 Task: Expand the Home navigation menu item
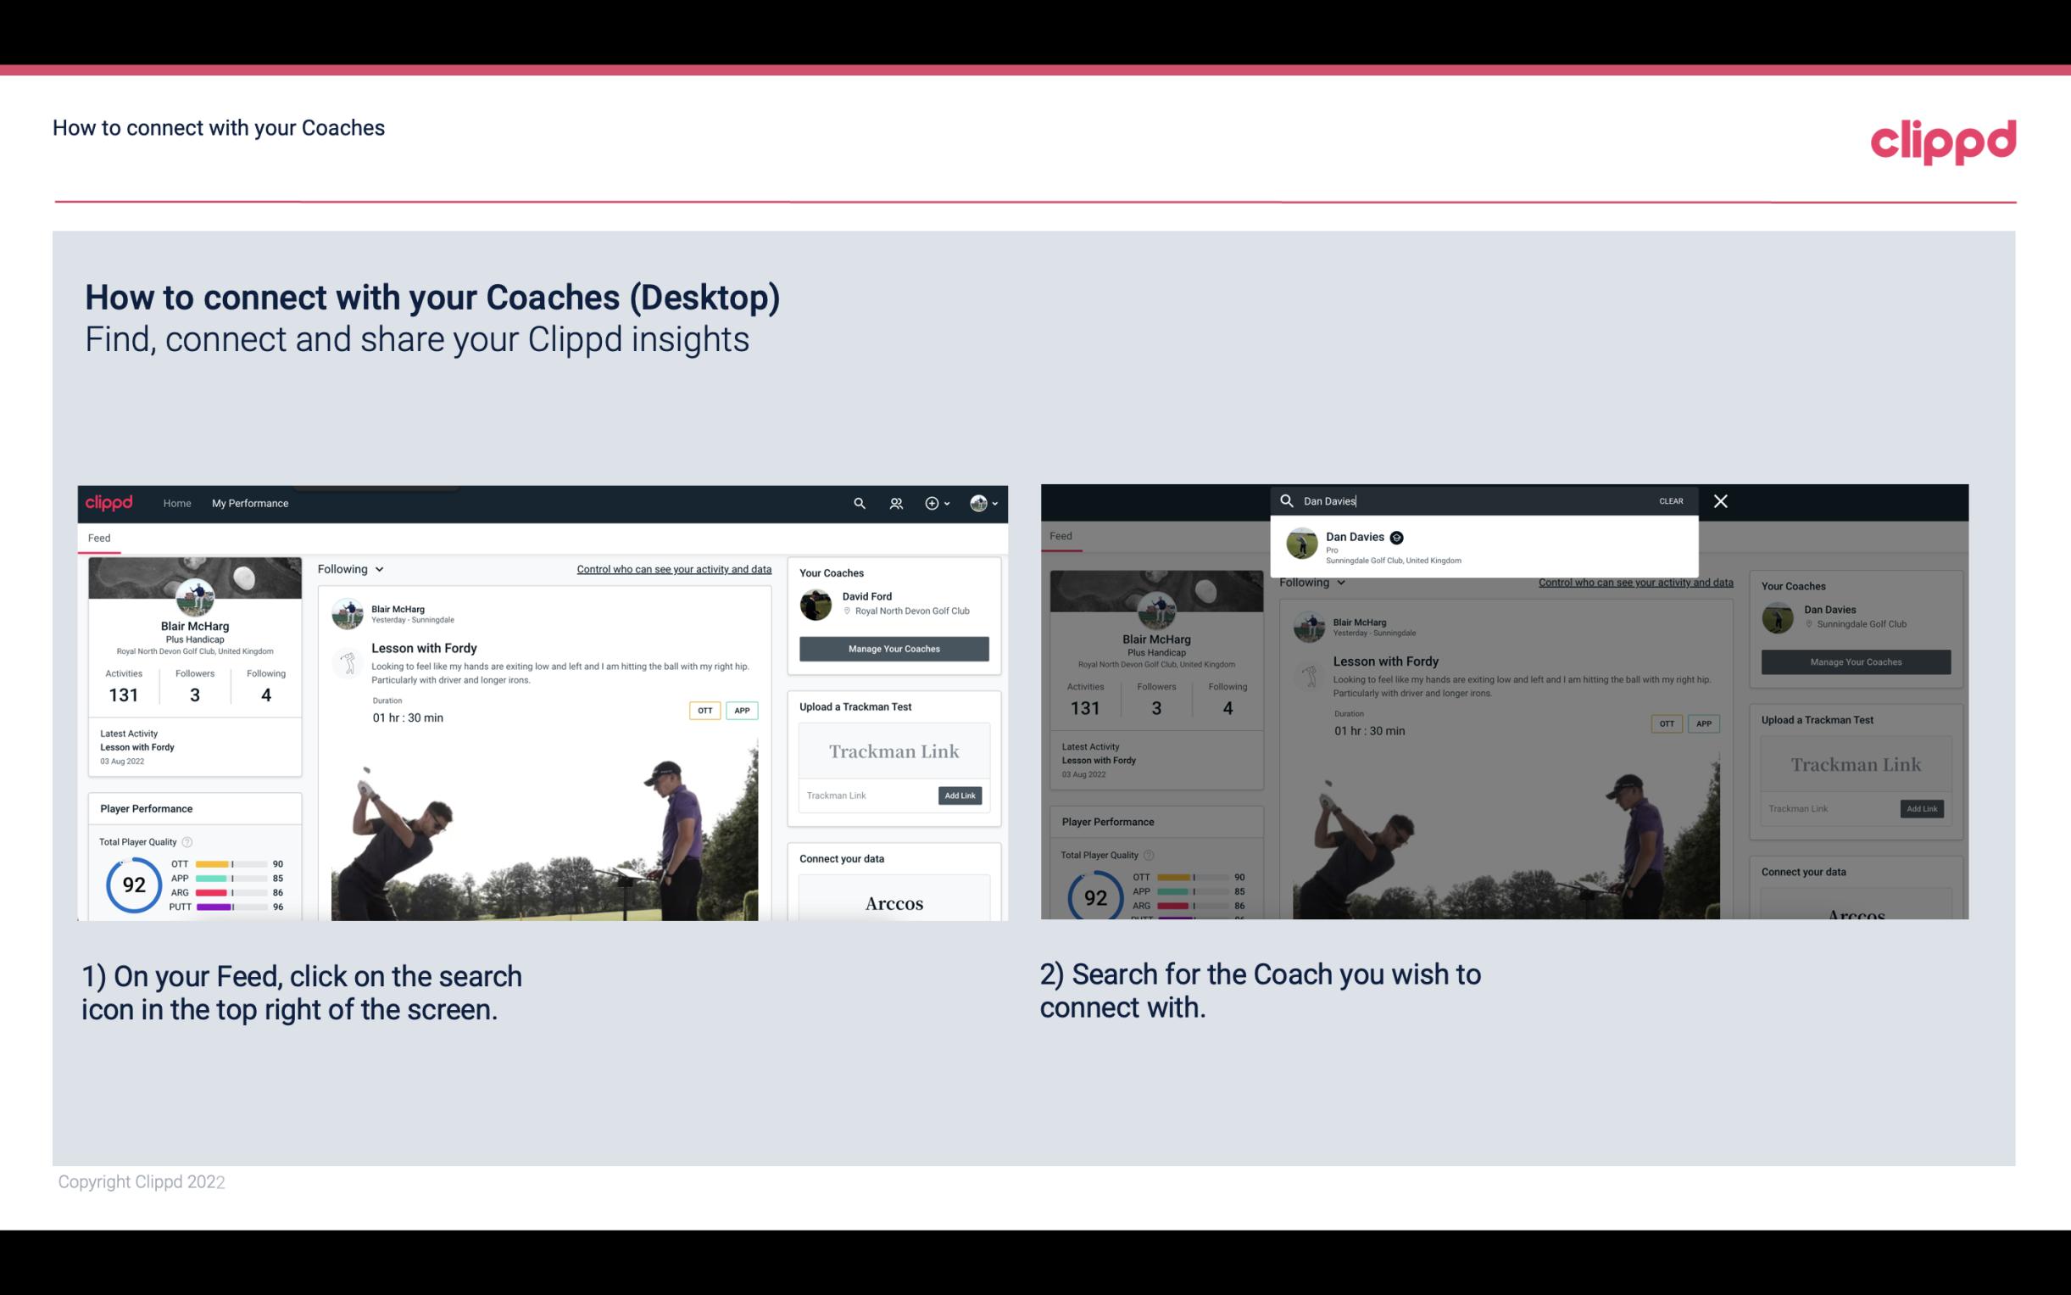[x=176, y=503]
